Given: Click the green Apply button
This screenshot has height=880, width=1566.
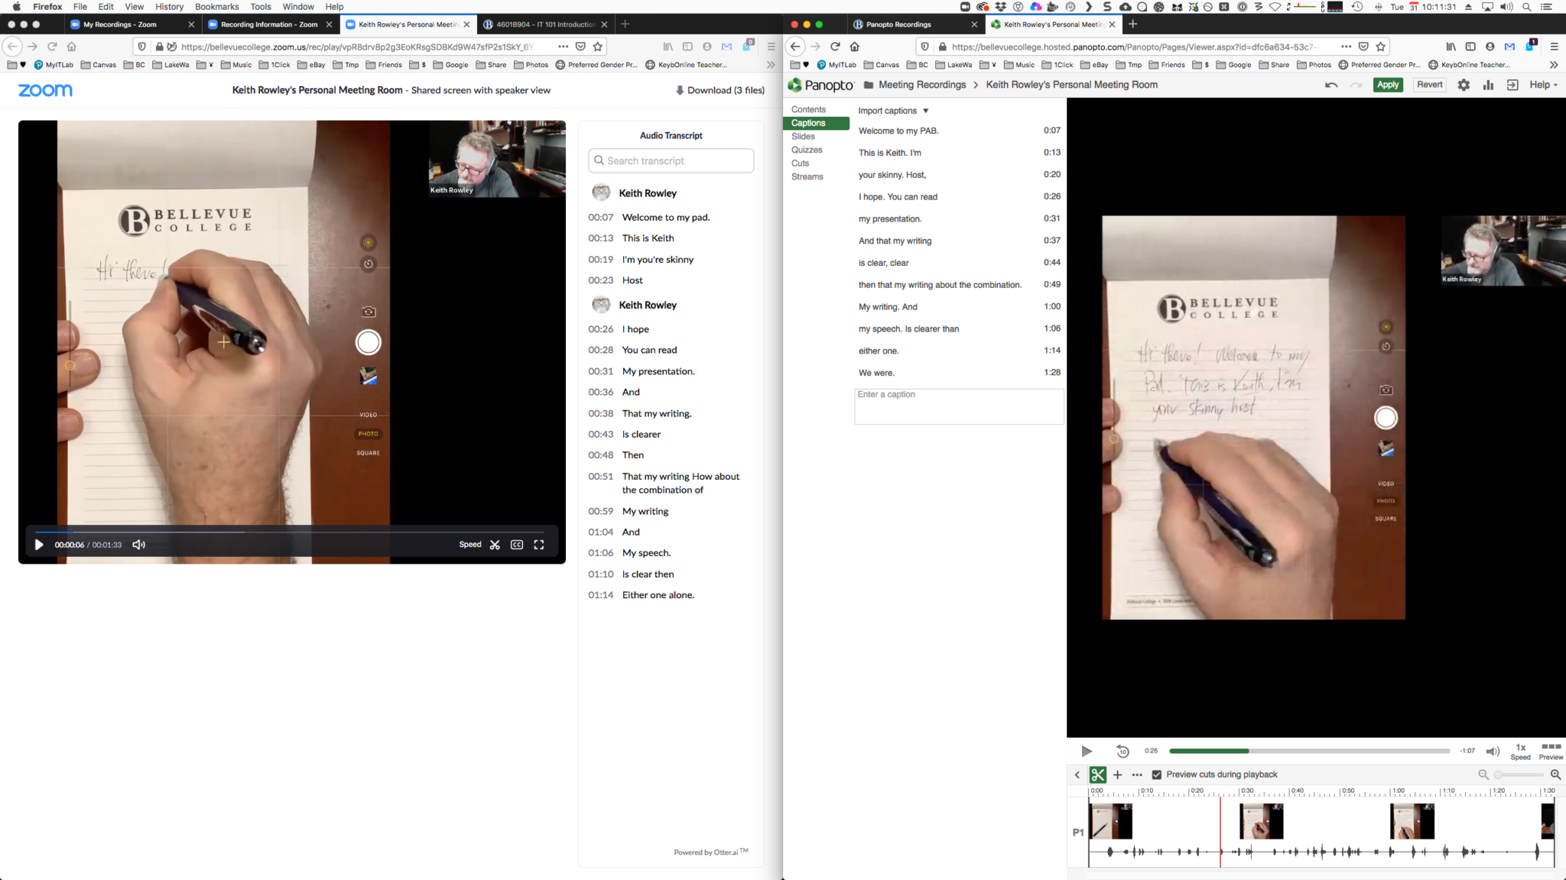Looking at the screenshot, I should click(1388, 85).
